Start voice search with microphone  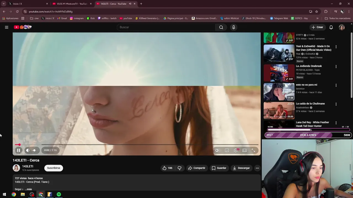234,27
